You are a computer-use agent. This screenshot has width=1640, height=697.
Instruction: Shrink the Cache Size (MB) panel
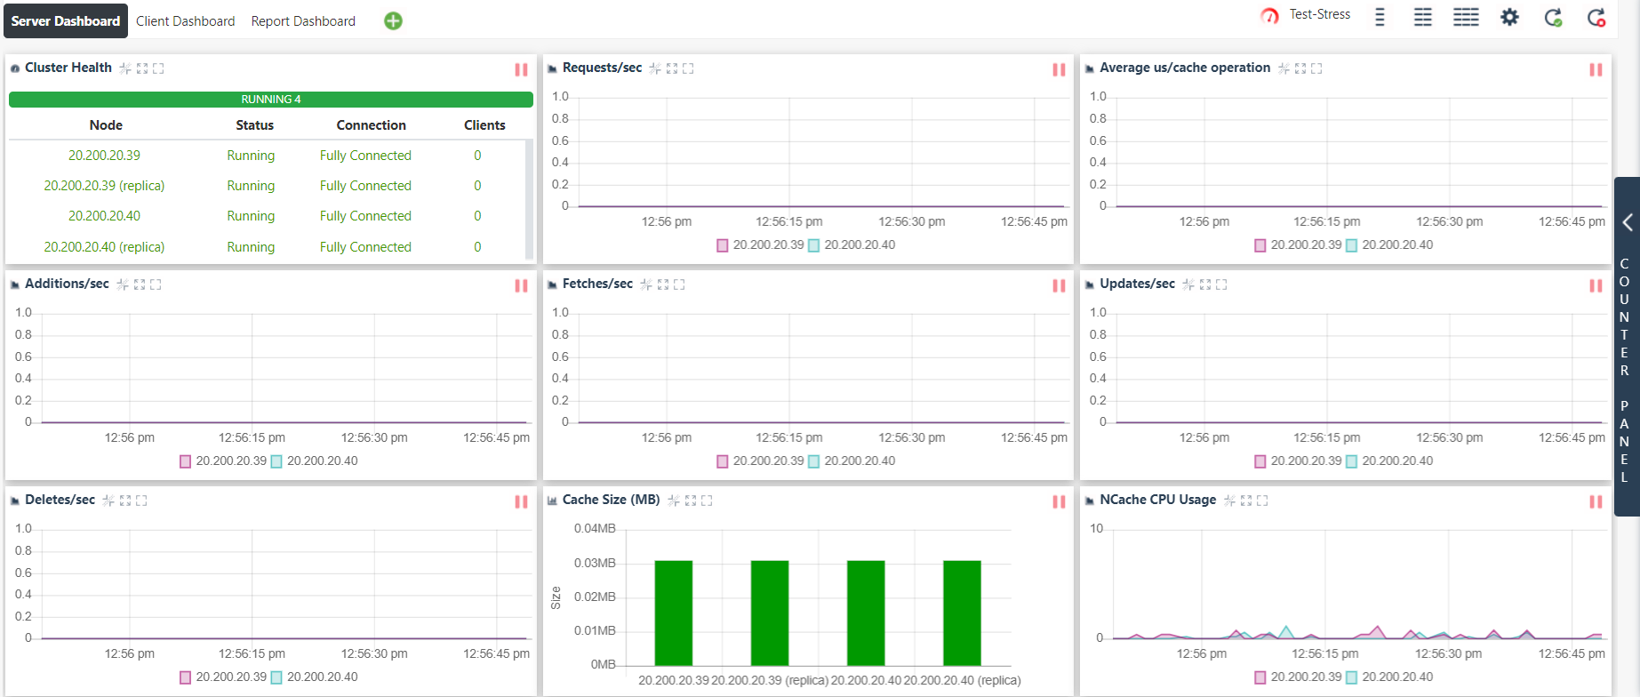(674, 501)
